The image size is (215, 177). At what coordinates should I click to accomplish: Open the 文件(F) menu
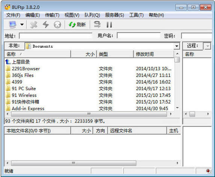13,15
